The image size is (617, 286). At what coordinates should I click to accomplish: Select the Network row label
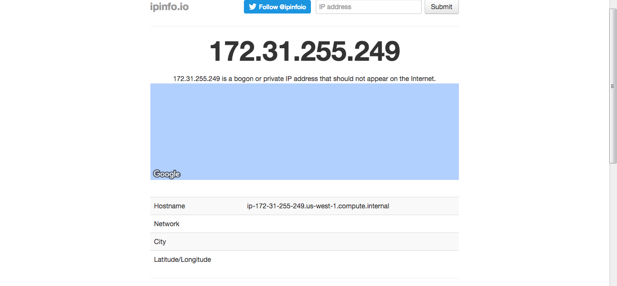coord(167,224)
